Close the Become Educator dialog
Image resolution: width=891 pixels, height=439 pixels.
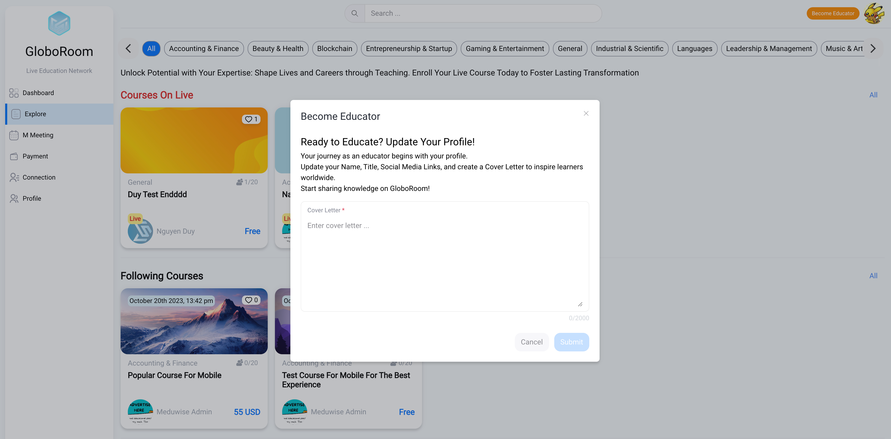[x=586, y=113]
